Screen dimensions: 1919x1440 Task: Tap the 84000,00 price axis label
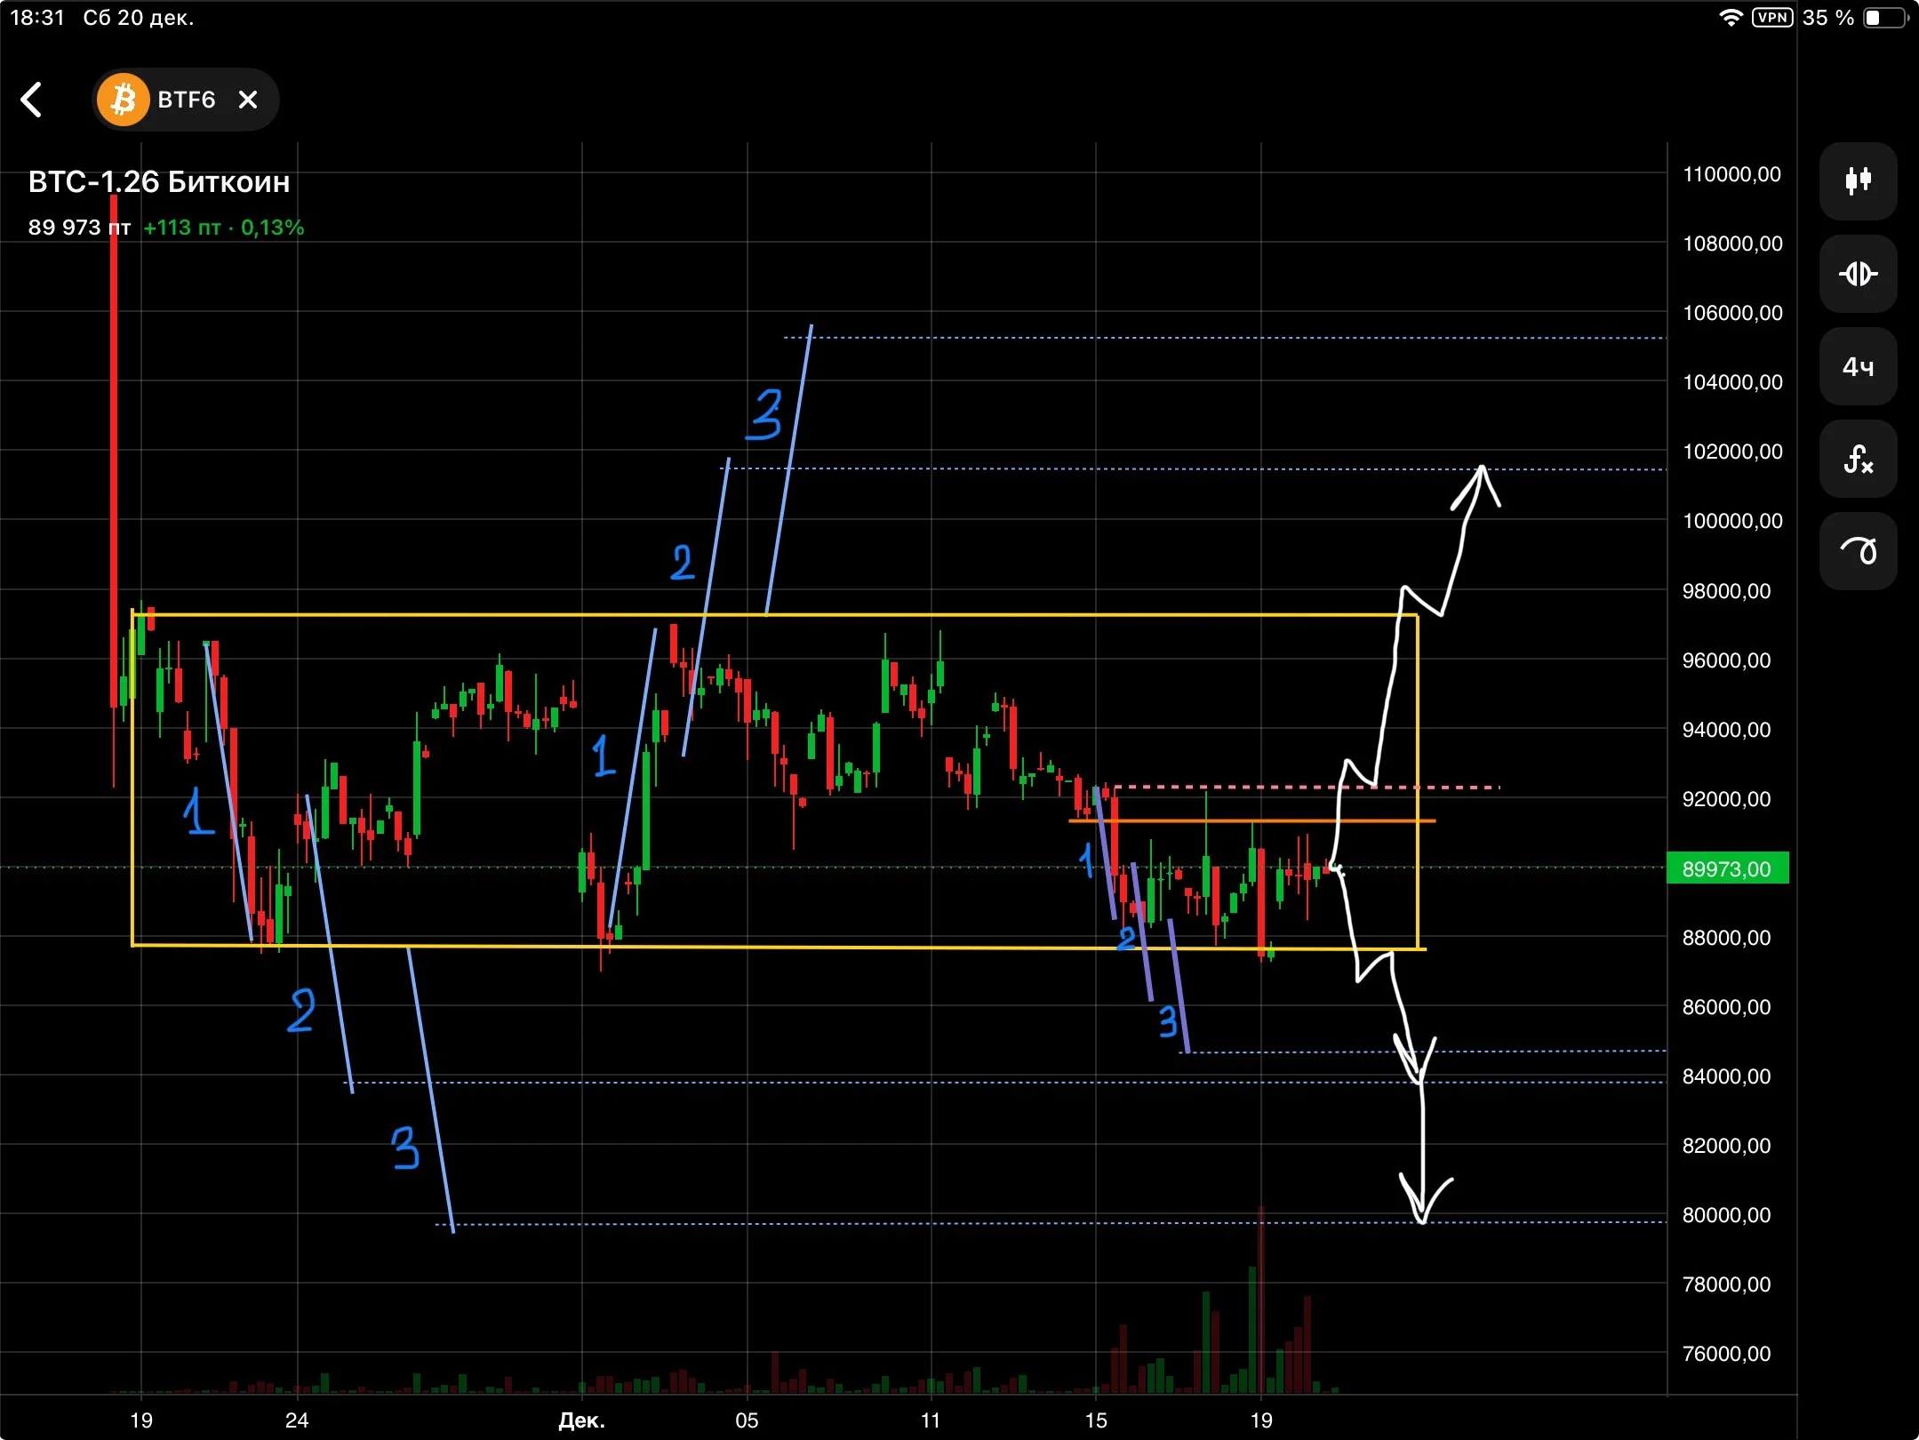(1727, 1076)
